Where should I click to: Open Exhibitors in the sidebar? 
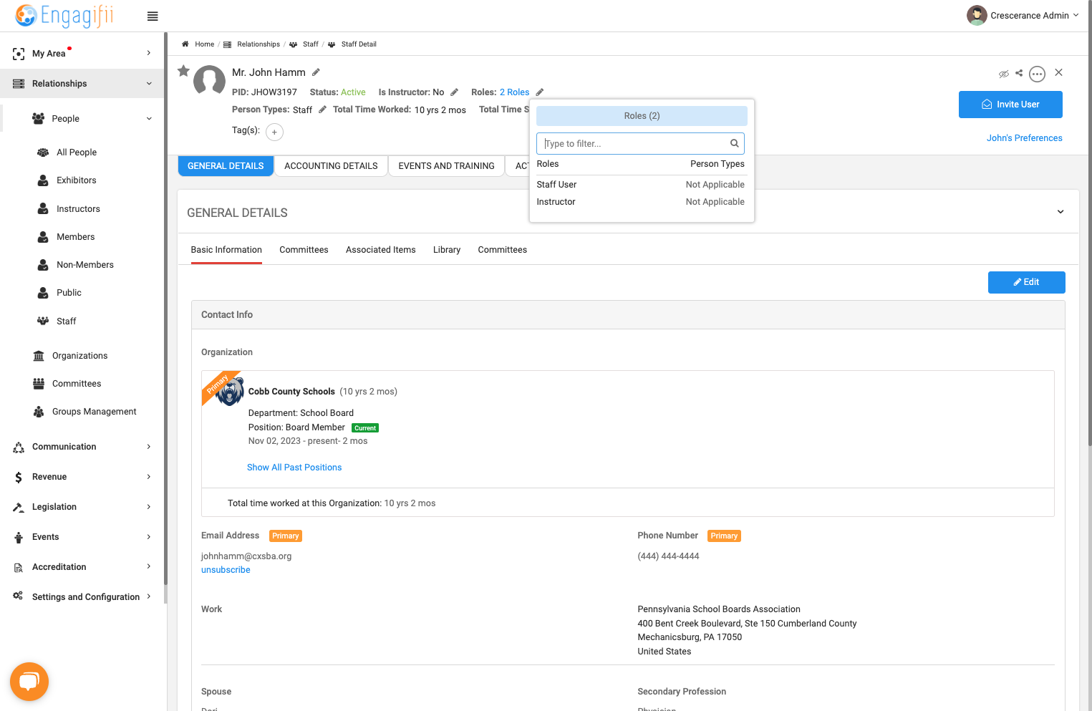76,180
